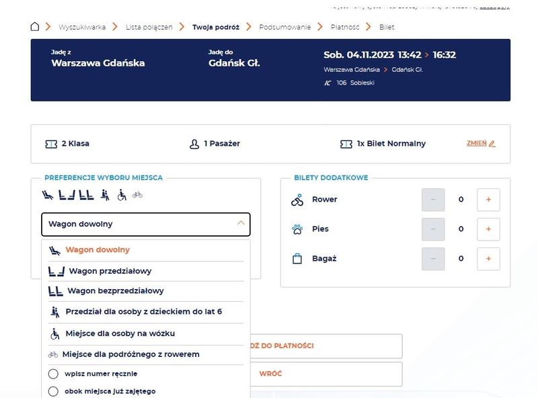The image size is (538, 398).
Task: Click the ZMIEŃ edit link
Action: [480, 143]
